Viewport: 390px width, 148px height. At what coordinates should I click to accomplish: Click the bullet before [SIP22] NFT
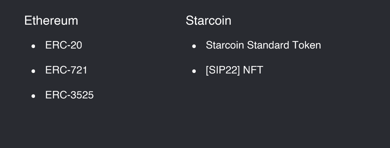pos(194,71)
